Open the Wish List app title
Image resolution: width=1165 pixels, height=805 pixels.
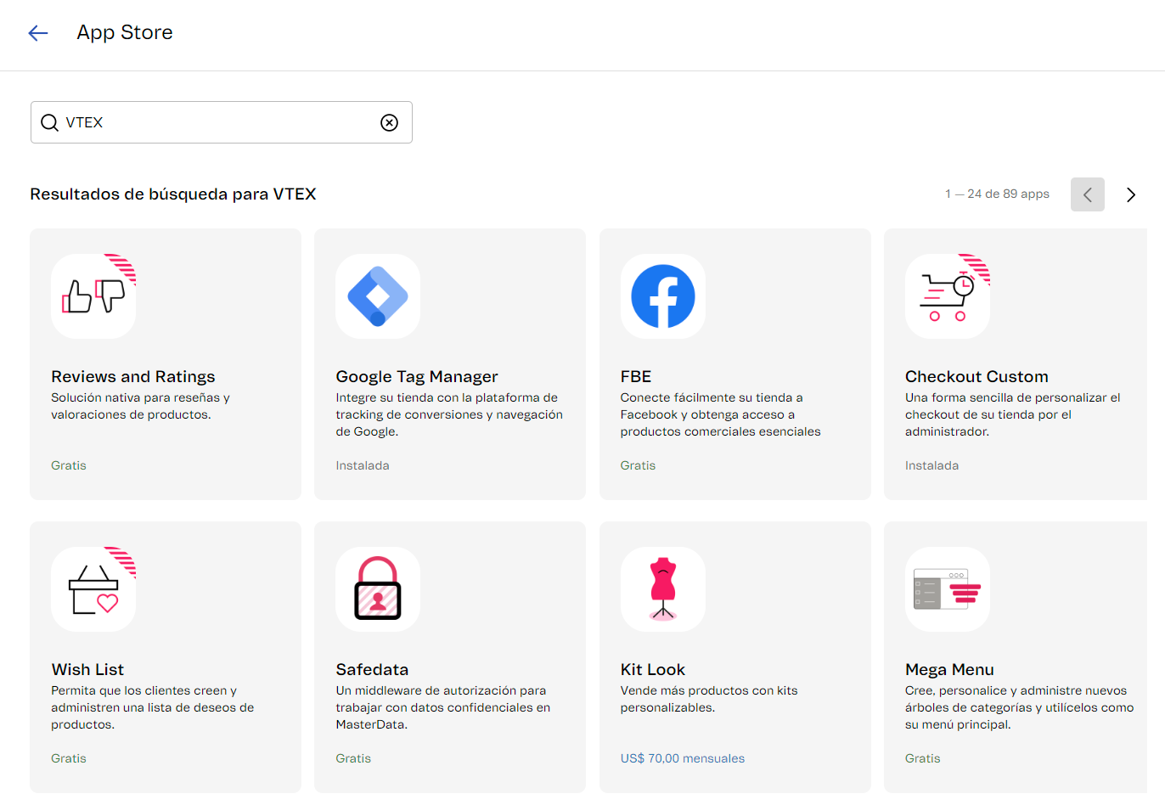(87, 669)
